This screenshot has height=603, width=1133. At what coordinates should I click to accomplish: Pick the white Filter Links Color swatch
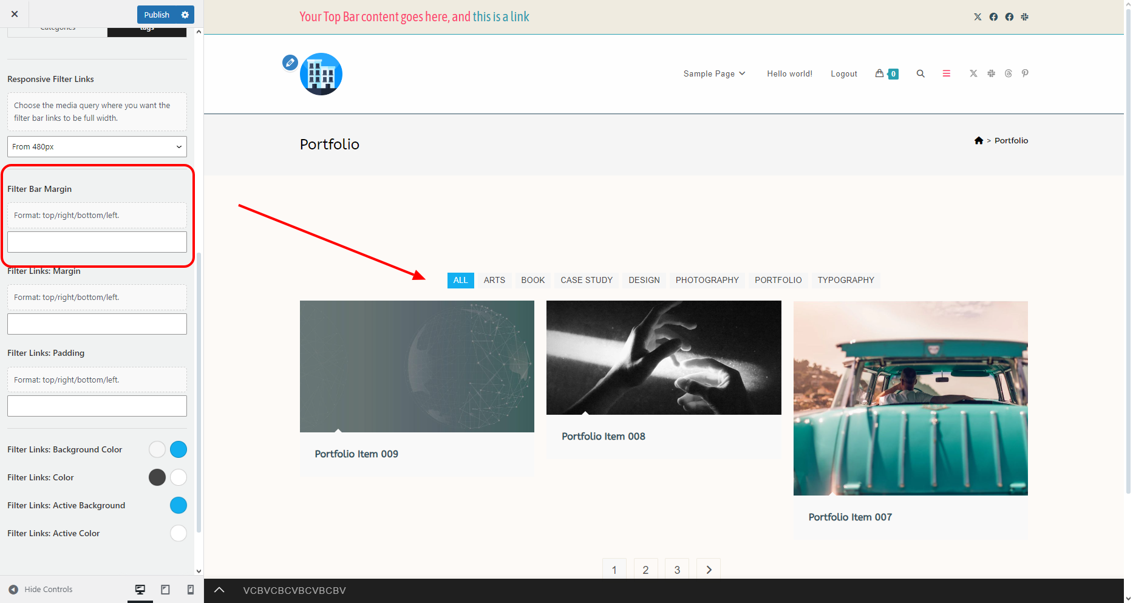(x=179, y=477)
